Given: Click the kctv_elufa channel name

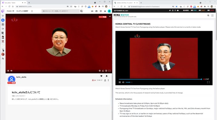Looking at the screenshot, I should click(x=21, y=77).
